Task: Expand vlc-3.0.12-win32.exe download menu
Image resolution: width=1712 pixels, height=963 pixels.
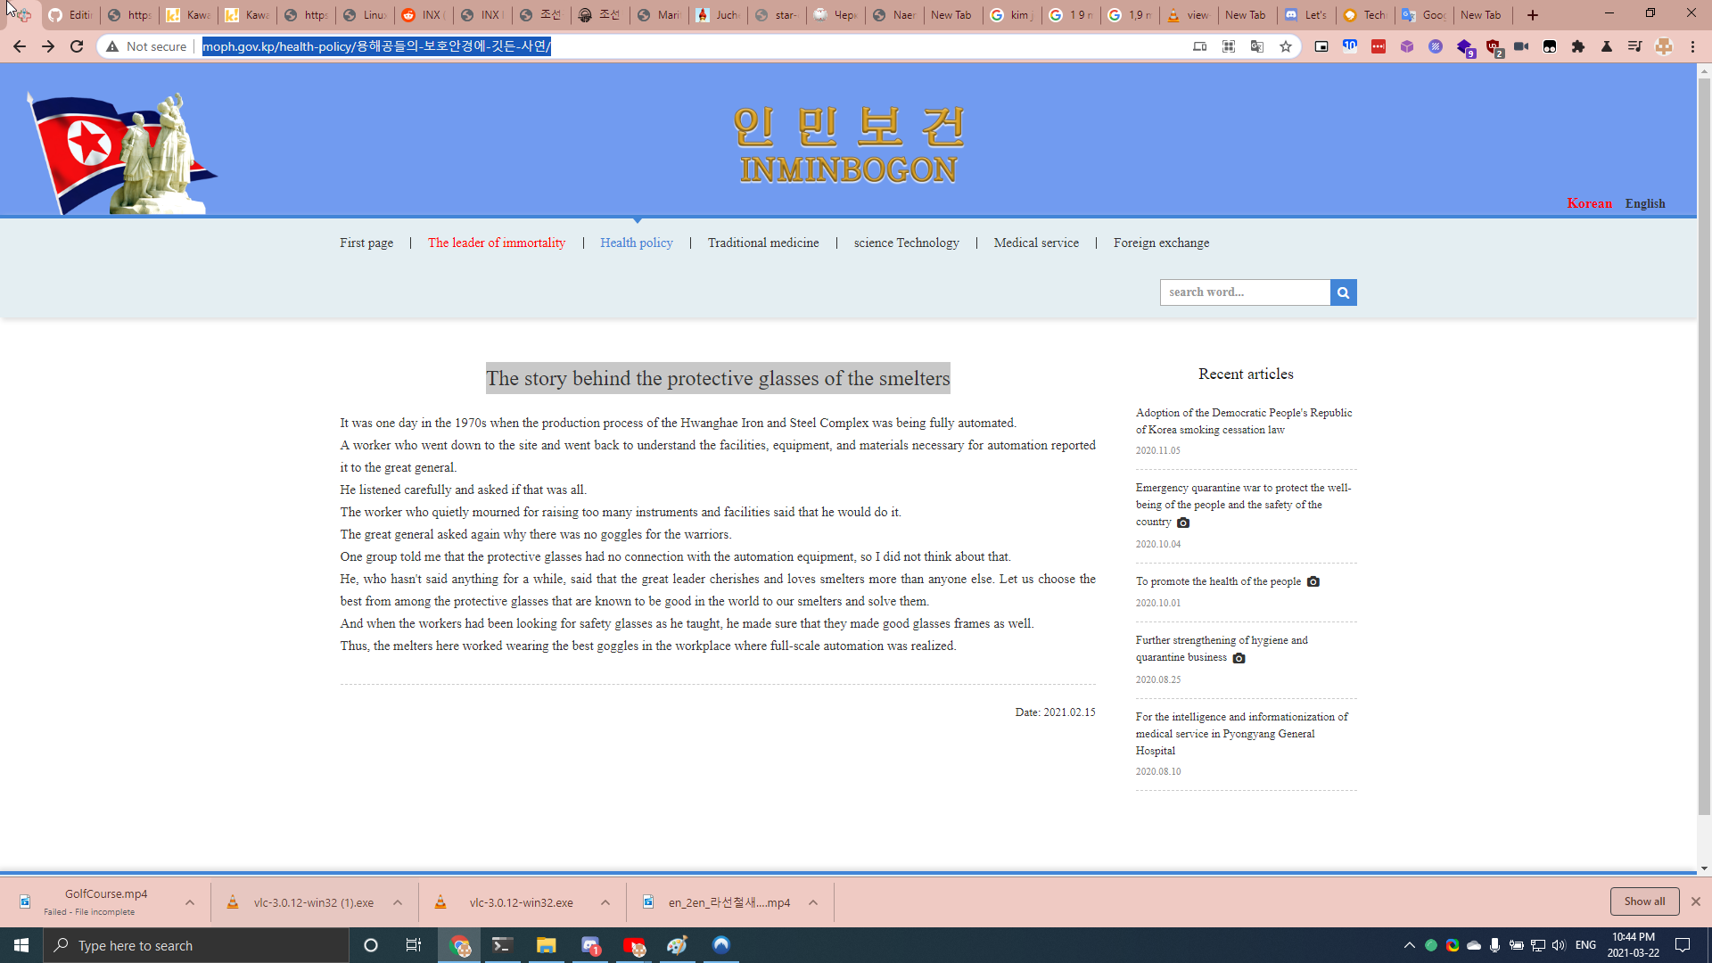Action: coord(605,902)
